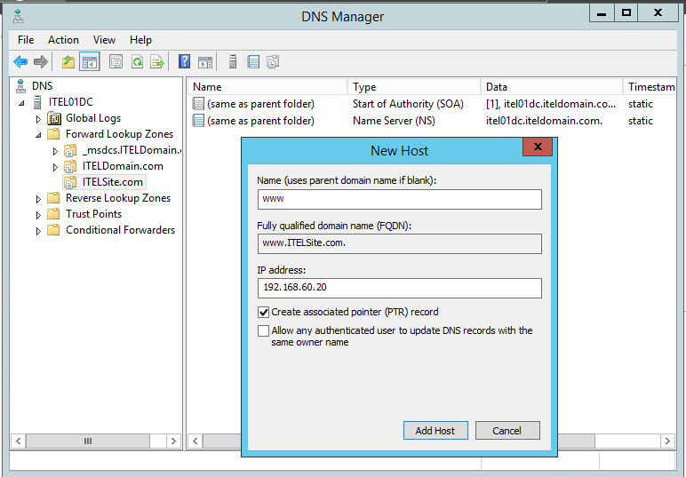This screenshot has height=477, width=686.
Task: Click the itel01dc.iteldomain.com. NS data cell
Action: [x=544, y=121]
